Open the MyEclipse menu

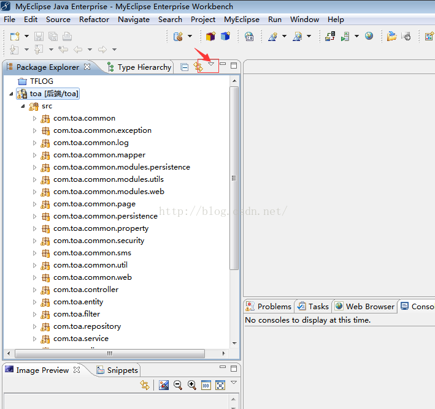pyautogui.click(x=242, y=20)
